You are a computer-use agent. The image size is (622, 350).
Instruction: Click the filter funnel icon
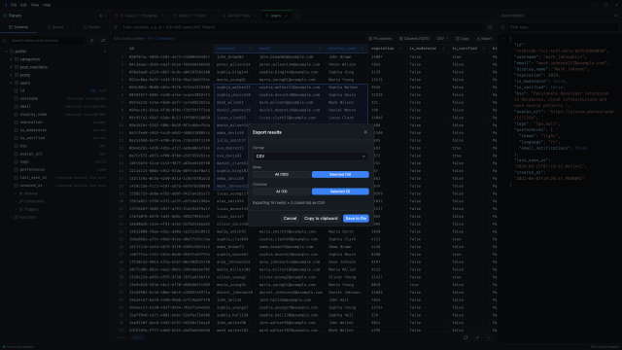point(116,27)
